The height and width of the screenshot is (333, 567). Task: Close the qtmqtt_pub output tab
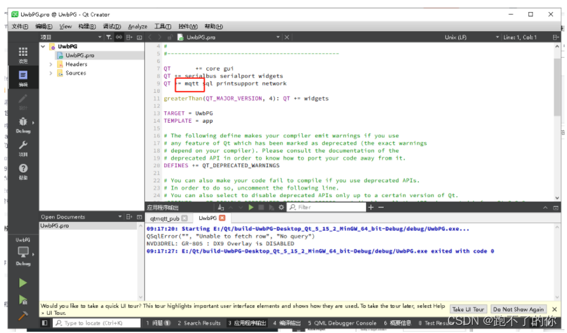coord(185,218)
